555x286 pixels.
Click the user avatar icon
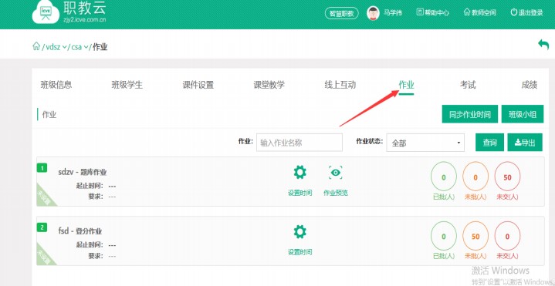tap(373, 13)
